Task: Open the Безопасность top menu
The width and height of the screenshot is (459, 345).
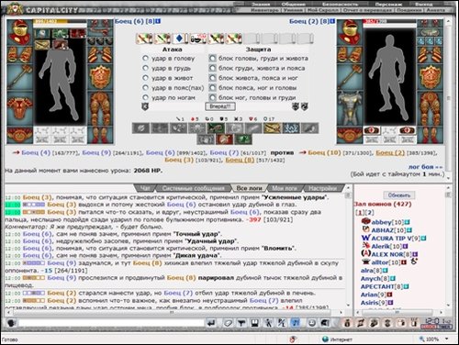Action: [340, 4]
